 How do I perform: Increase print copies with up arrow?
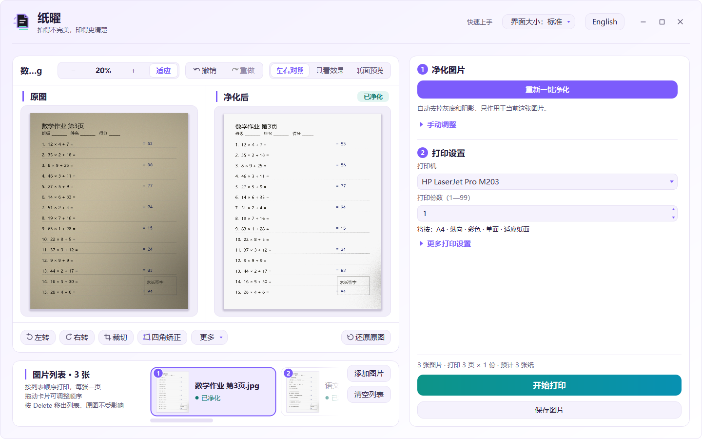point(673,210)
